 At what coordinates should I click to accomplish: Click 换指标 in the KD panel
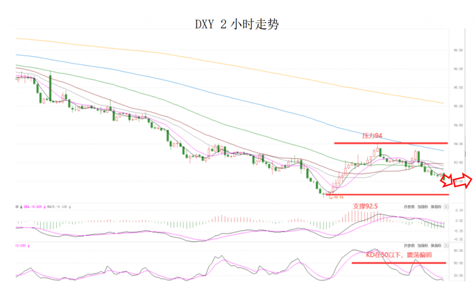(x=436, y=246)
